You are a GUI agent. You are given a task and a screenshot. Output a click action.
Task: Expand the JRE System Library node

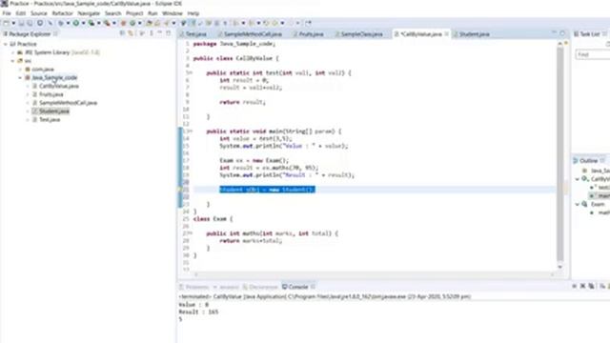coord(13,52)
